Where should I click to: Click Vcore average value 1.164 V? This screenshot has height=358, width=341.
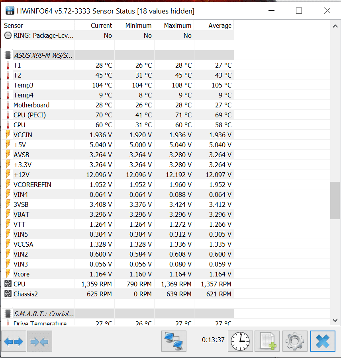(220, 274)
